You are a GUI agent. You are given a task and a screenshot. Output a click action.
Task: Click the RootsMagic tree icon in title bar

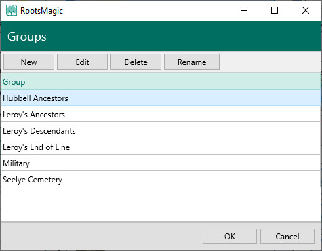point(12,10)
